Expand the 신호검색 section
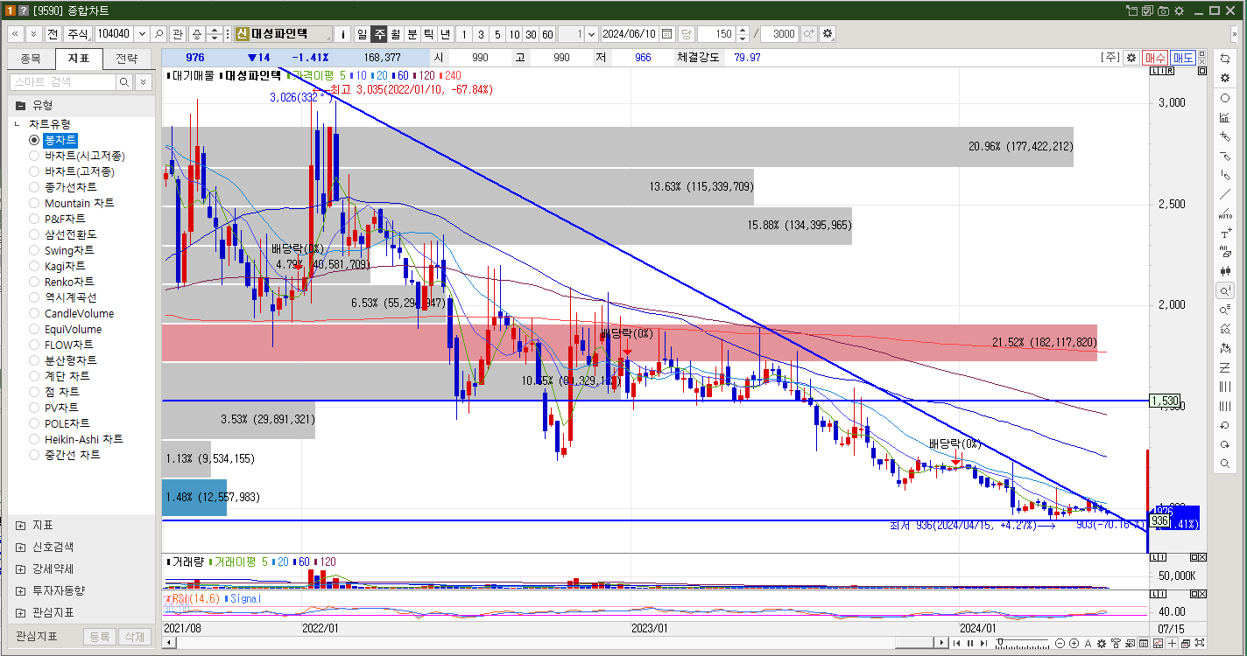Viewport: 1247px width, 656px height. tap(20, 547)
